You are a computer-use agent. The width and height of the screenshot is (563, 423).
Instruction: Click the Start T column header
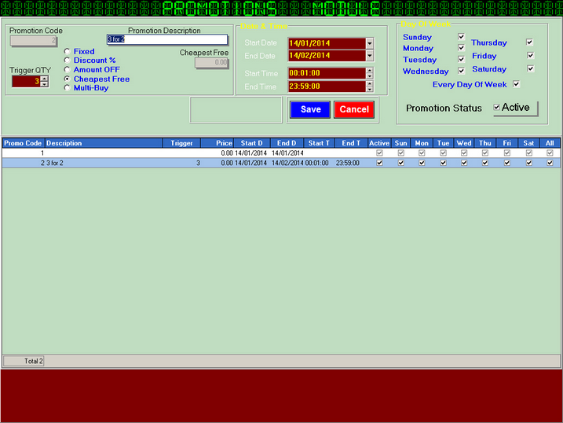320,143
